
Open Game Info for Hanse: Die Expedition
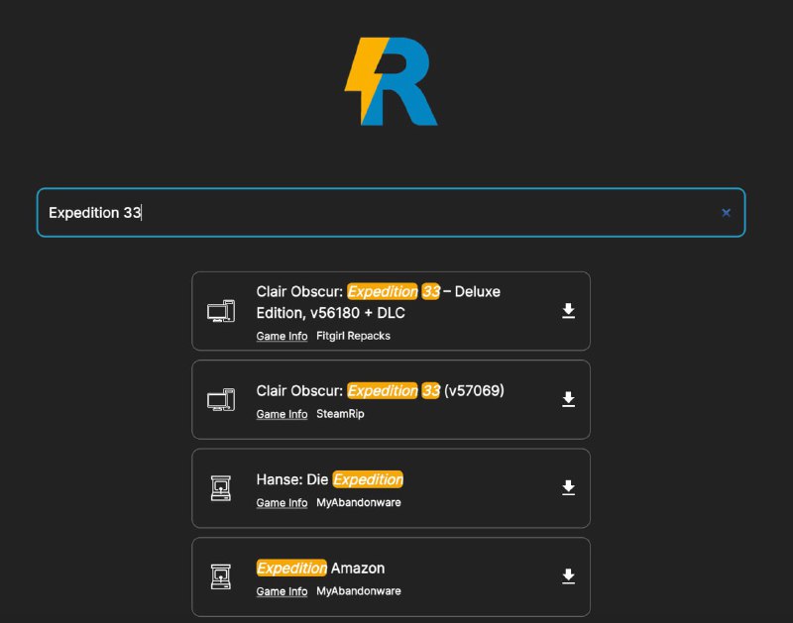[x=282, y=503]
